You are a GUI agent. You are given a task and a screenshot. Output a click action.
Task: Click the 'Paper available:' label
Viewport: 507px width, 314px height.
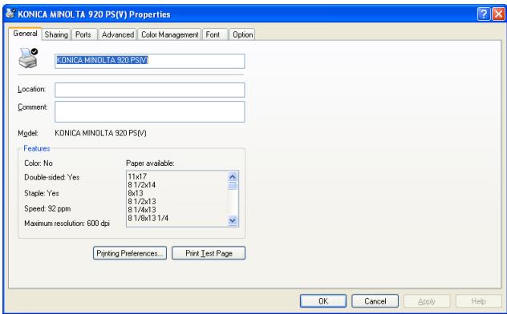pyautogui.click(x=150, y=163)
